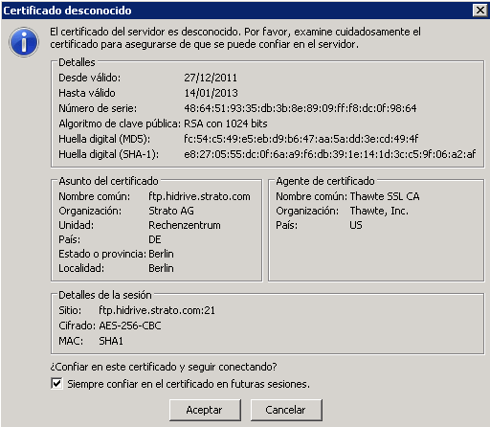The height and width of the screenshot is (427, 490).
Task: Uncheck 'Siempre confiar en el certificado' checkbox
Action: 56,383
